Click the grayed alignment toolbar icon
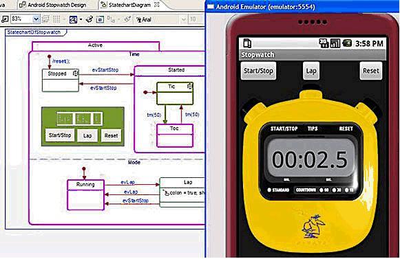 coord(111,19)
